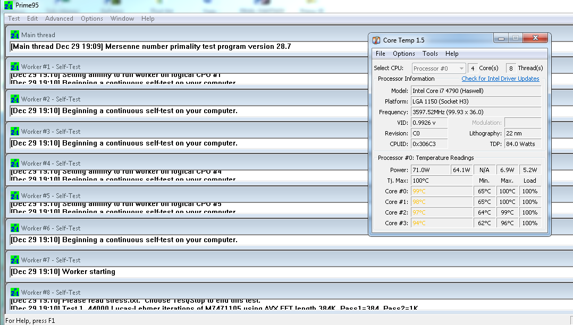The image size is (573, 325).
Task: Click the empty Modulation field
Action: pyautogui.click(x=523, y=122)
